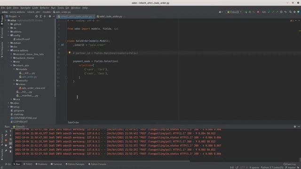This screenshot has width=301, height=169.
Task: Click the Python 3.7 interpreter status widget
Action: click(272, 168)
